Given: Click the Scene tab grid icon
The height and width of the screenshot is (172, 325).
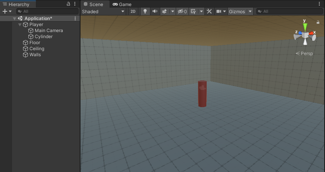Looking at the screenshot, I should tap(86, 4).
